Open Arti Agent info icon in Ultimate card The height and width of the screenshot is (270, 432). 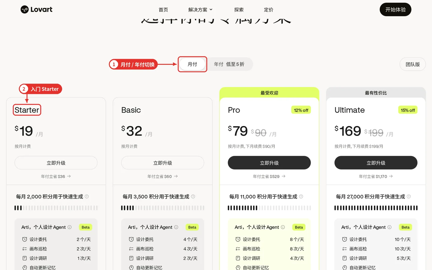(x=389, y=227)
